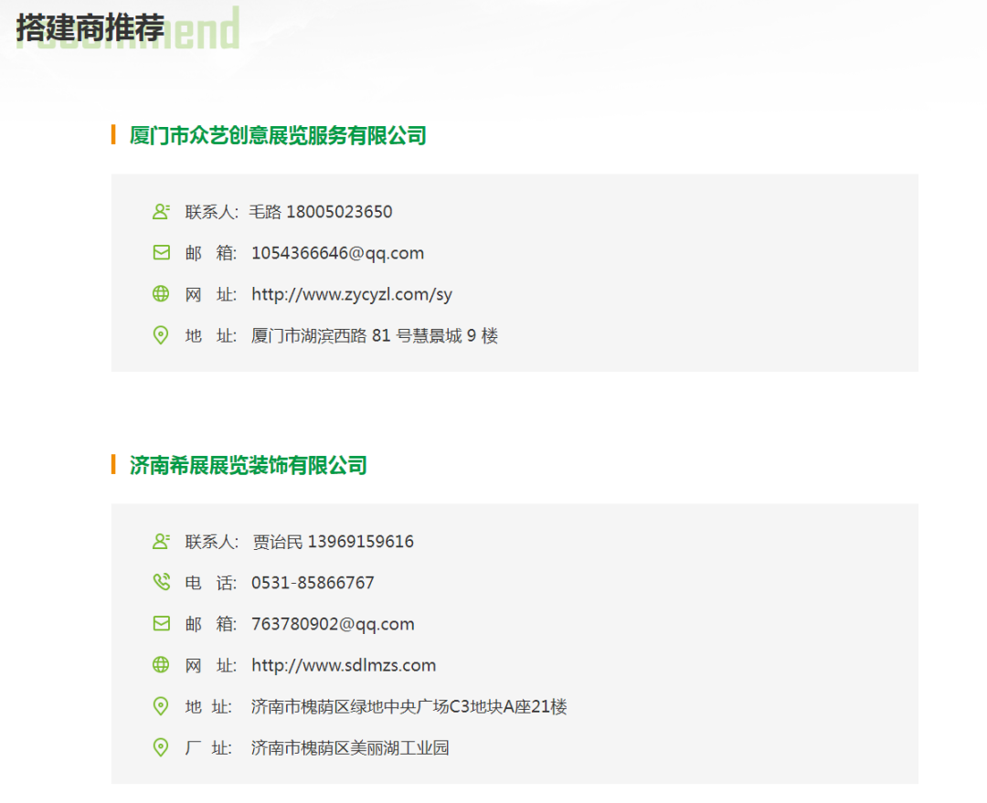Click location pin icon beside 绿地中央广场 address
Image resolution: width=987 pixels, height=803 pixels.
[161, 706]
